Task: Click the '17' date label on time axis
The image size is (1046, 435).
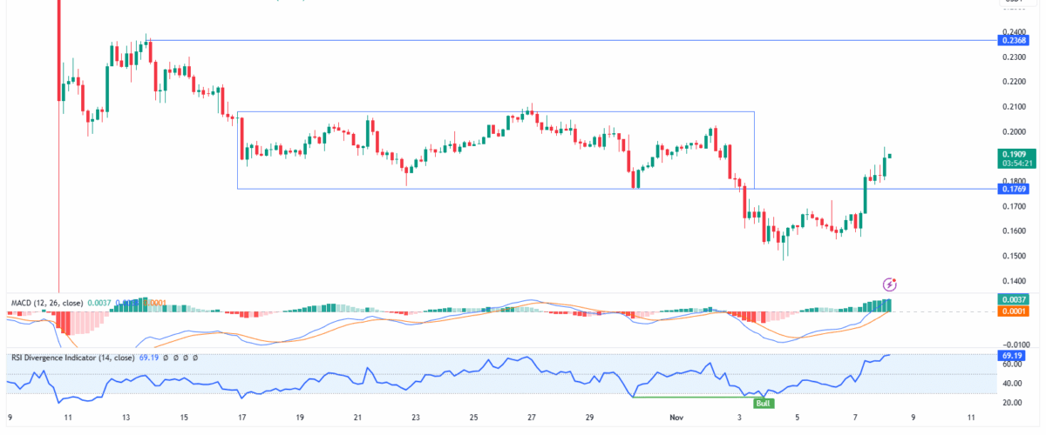Action: tap(241, 418)
